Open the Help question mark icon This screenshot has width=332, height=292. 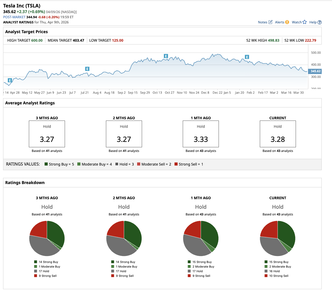coord(320,22)
